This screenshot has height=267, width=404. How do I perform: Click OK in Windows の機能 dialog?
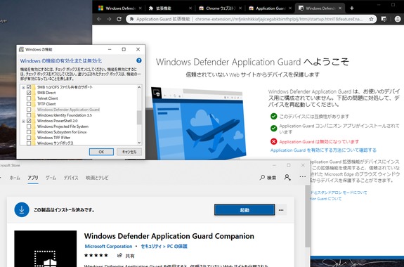pyautogui.click(x=101, y=152)
